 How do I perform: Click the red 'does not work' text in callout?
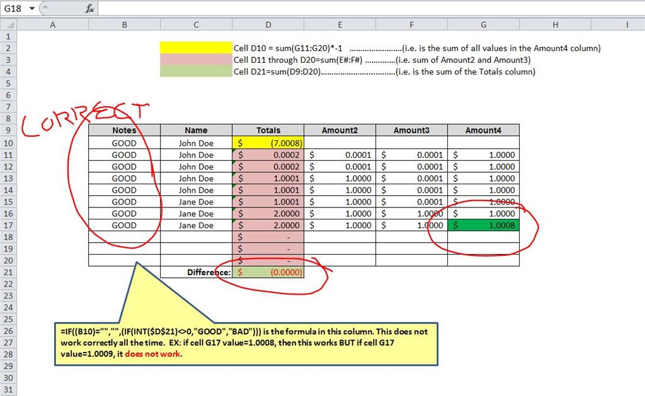(152, 354)
